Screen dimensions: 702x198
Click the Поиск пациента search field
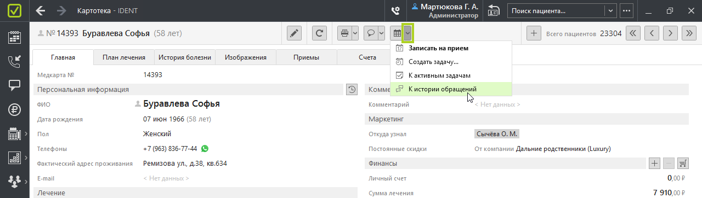pyautogui.click(x=556, y=11)
